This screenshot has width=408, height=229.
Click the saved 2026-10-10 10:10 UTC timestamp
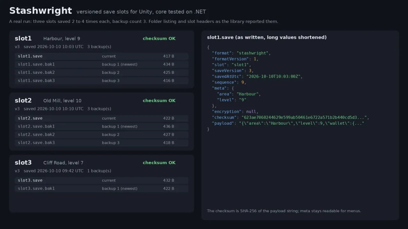(x=54, y=109)
